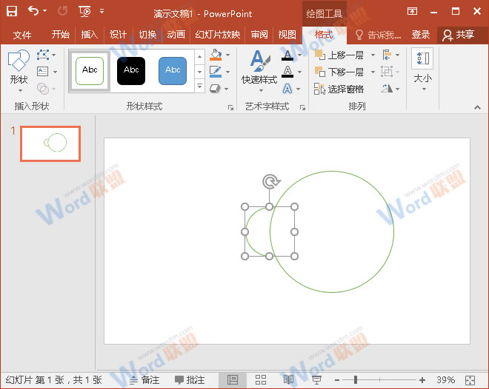Click the Shape Fill paint bucket icon
The image size is (489, 389).
[216, 55]
